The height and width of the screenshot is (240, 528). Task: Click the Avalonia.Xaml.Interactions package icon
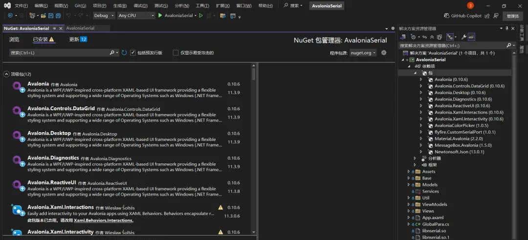pyautogui.click(x=18, y=210)
